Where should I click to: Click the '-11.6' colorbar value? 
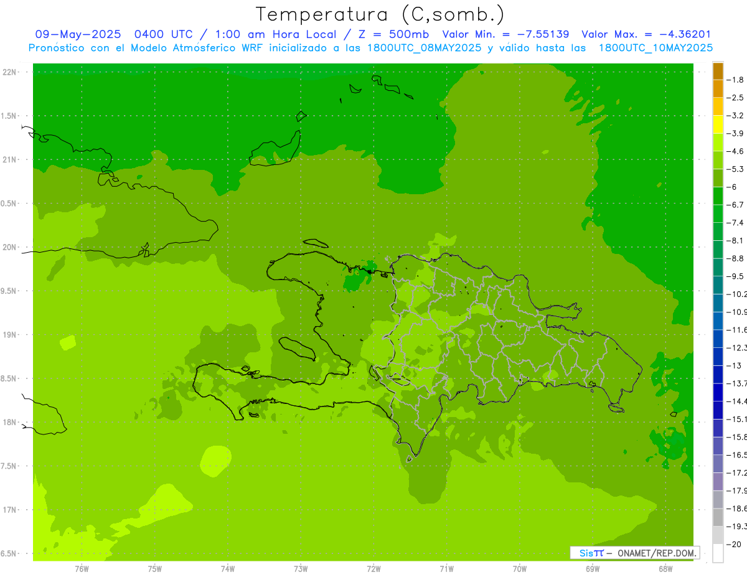(737, 330)
